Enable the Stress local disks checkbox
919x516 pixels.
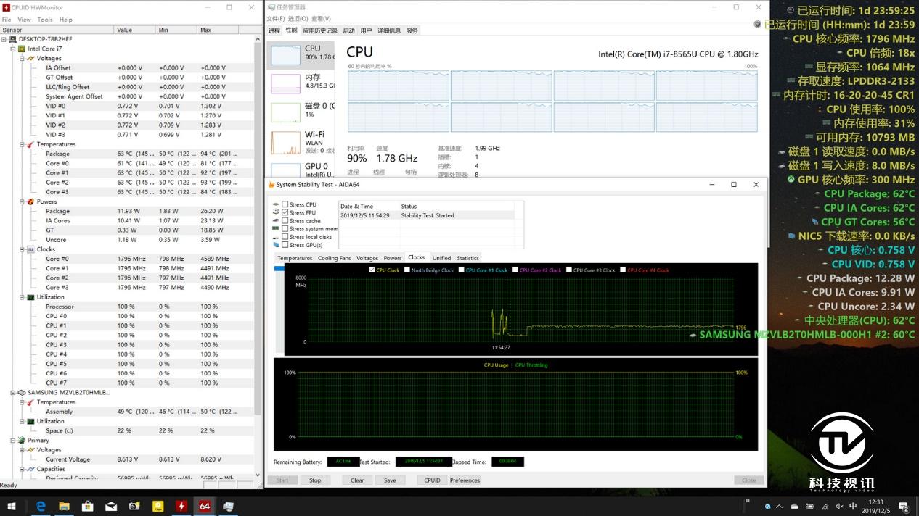[x=285, y=237]
